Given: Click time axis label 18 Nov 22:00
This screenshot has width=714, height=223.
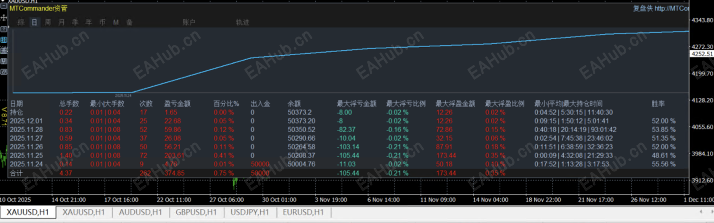Looking at the screenshot, I should pos(543,200).
